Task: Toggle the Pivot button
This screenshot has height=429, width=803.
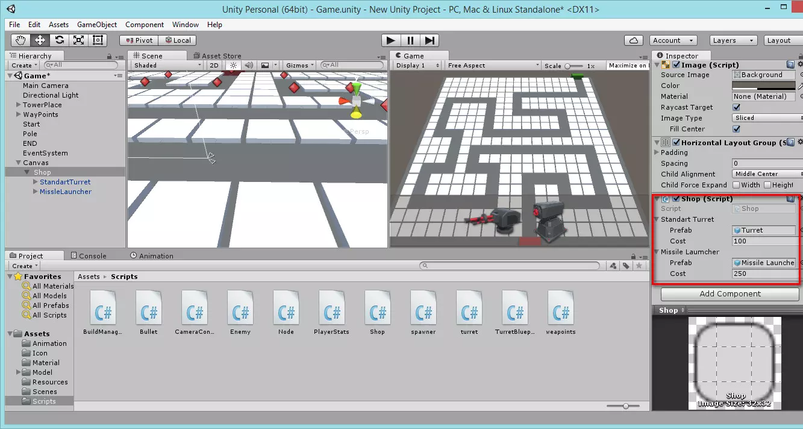Action: [x=139, y=40]
